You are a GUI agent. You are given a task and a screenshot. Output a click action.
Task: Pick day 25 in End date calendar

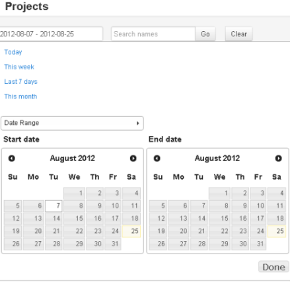277,231
